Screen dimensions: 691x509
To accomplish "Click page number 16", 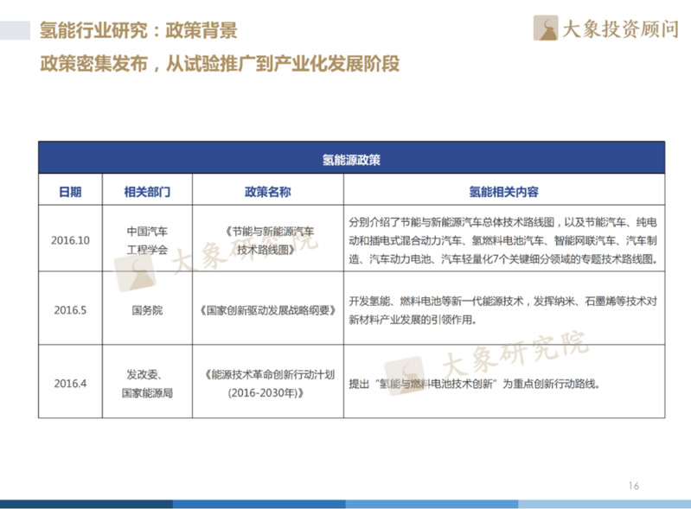I will [x=633, y=486].
